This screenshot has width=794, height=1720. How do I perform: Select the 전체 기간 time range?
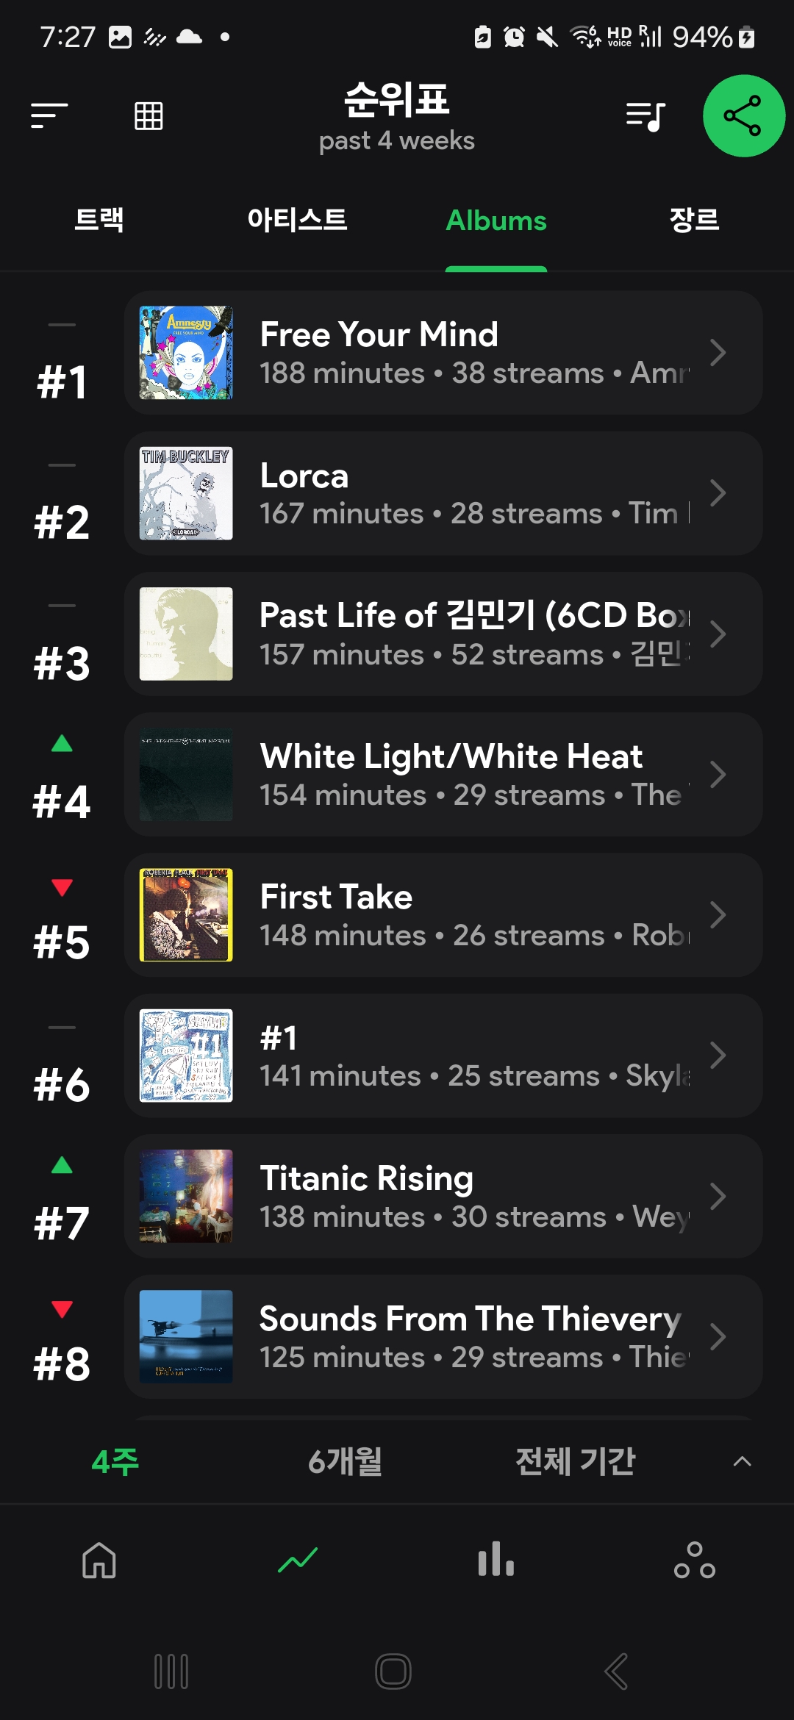(x=575, y=1461)
